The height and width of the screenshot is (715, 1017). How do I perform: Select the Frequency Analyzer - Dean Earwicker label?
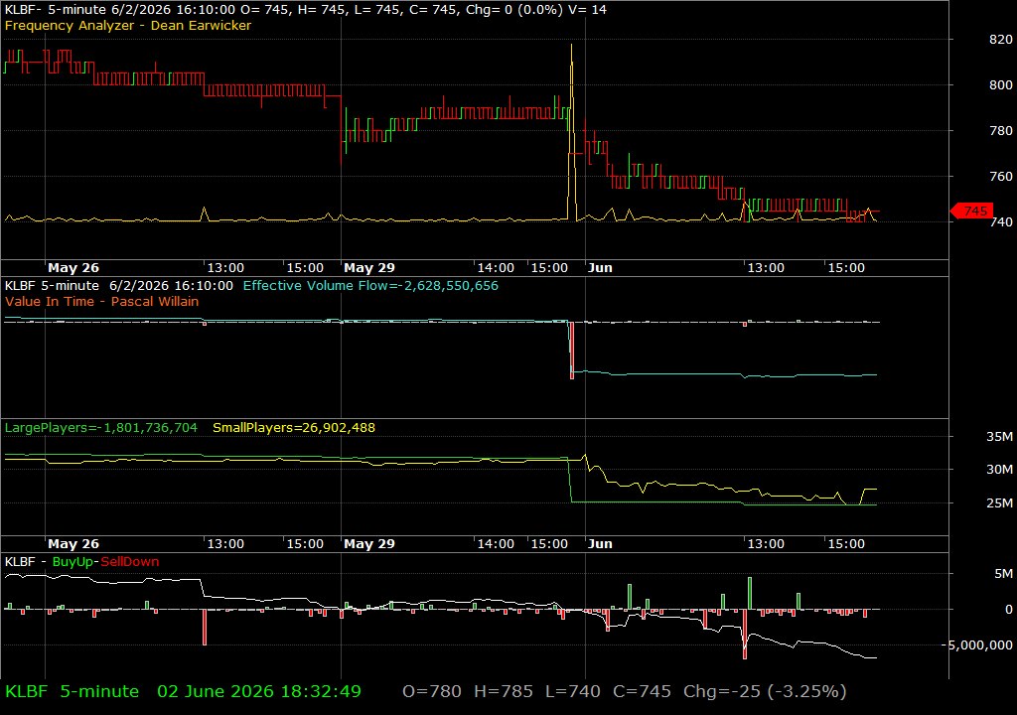128,25
